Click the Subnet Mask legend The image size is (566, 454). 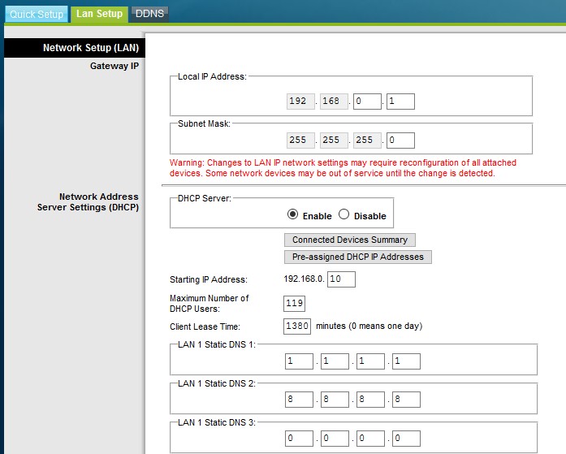click(204, 123)
